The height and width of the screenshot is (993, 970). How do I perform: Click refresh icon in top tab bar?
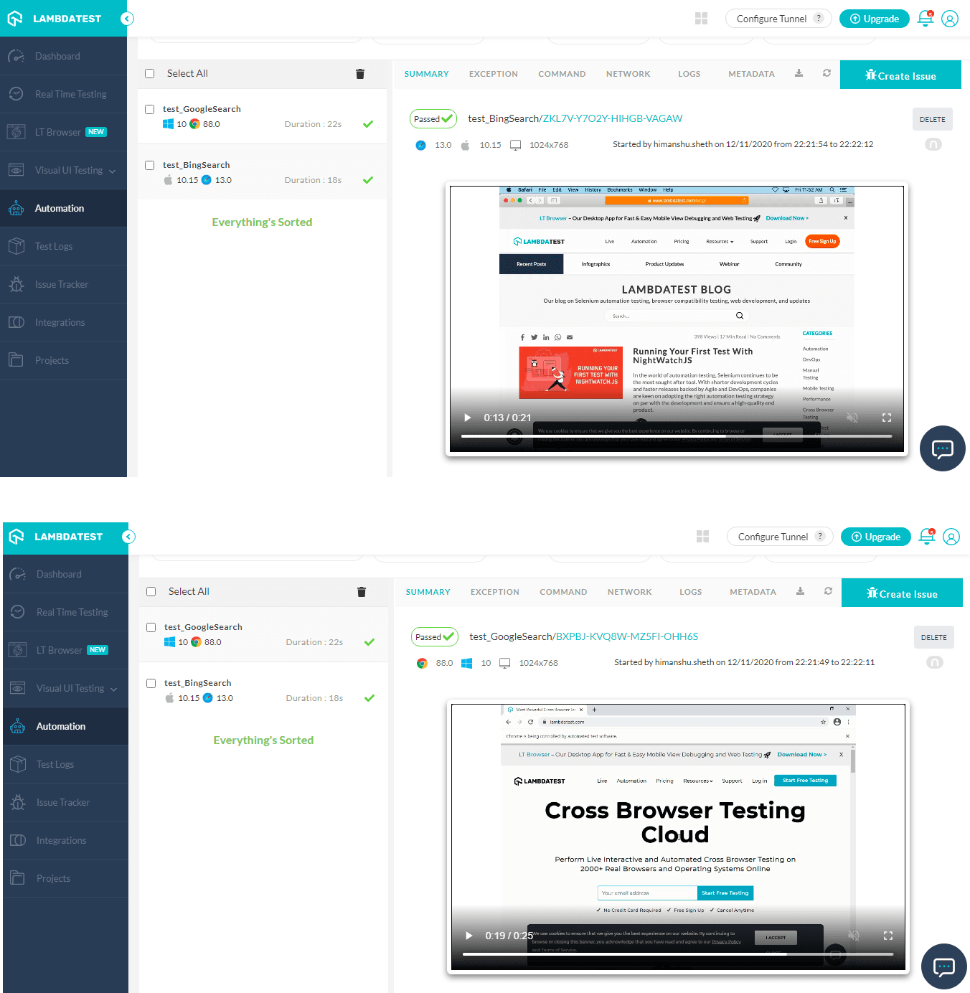pyautogui.click(x=827, y=73)
